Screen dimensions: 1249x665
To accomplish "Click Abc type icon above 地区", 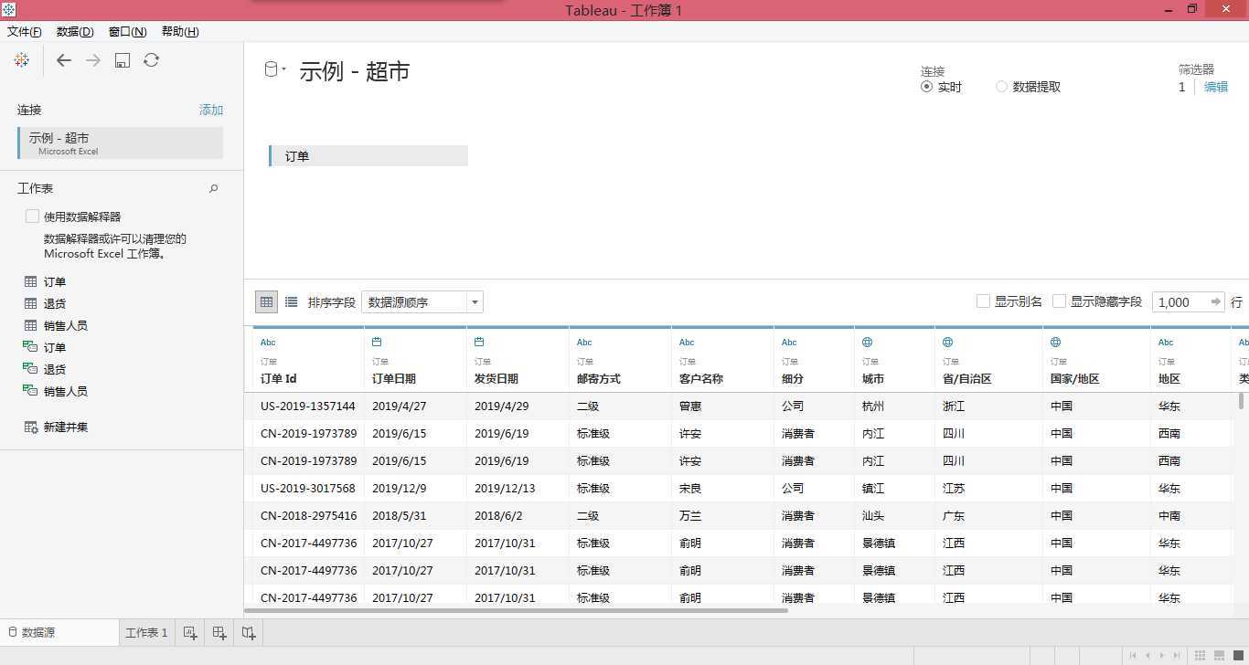I will (1166, 343).
